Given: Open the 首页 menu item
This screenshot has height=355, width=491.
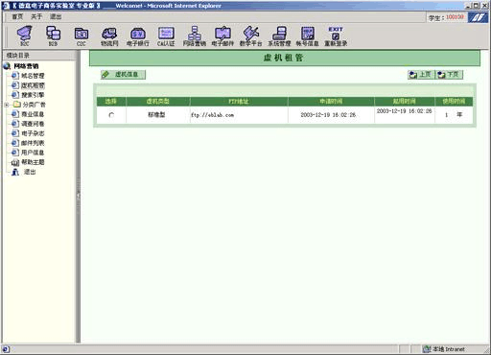Looking at the screenshot, I should click(17, 16).
